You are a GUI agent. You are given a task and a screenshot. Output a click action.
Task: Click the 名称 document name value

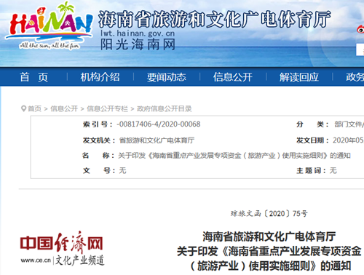pyautogui.click(x=234, y=156)
